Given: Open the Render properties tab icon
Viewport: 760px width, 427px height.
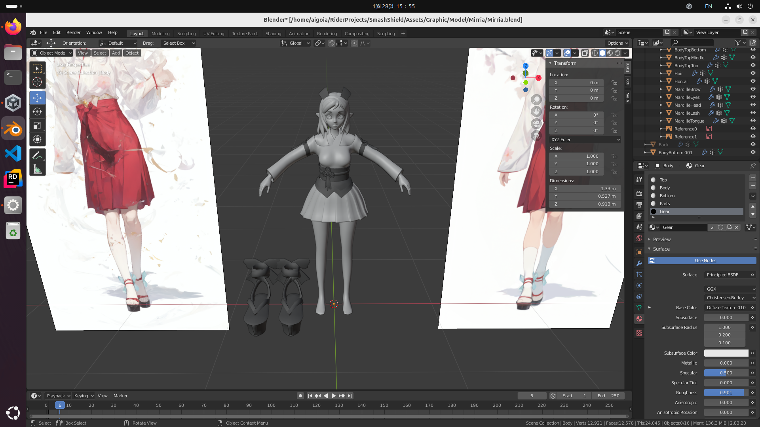Looking at the screenshot, I should 639,193.
